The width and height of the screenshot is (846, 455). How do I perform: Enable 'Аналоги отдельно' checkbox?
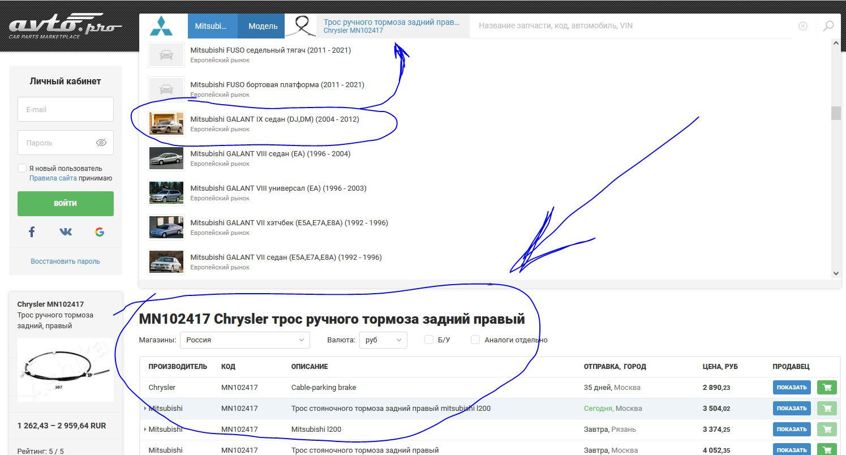point(475,340)
